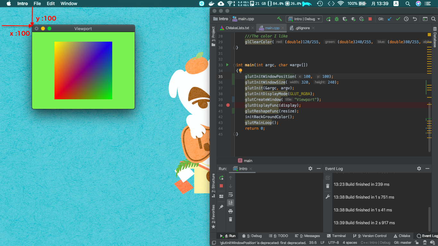438x246 pixels.
Task: Commit changes using the Git checkmark
Action: tap(398, 19)
